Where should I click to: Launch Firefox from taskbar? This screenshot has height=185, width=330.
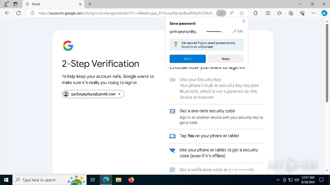(x=131, y=180)
